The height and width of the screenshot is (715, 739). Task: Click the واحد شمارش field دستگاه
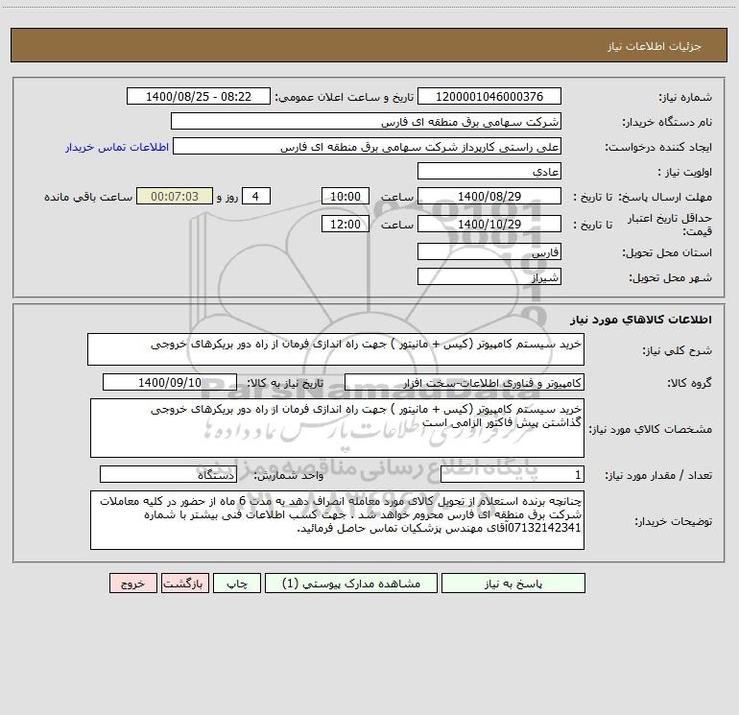(x=168, y=474)
